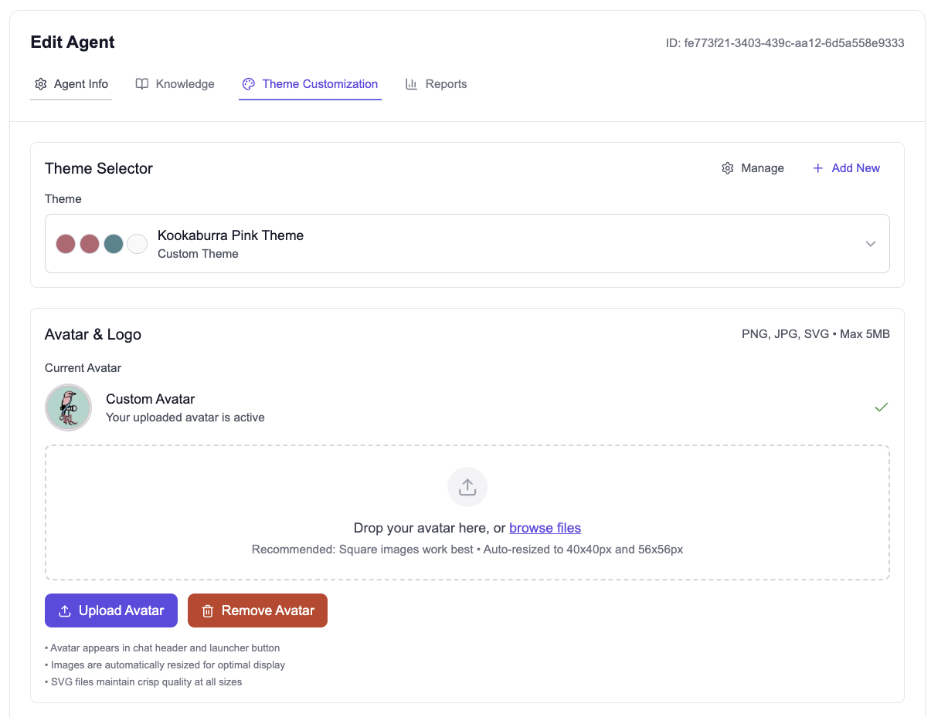Click the kookaburra avatar thumbnail

pyautogui.click(x=68, y=408)
